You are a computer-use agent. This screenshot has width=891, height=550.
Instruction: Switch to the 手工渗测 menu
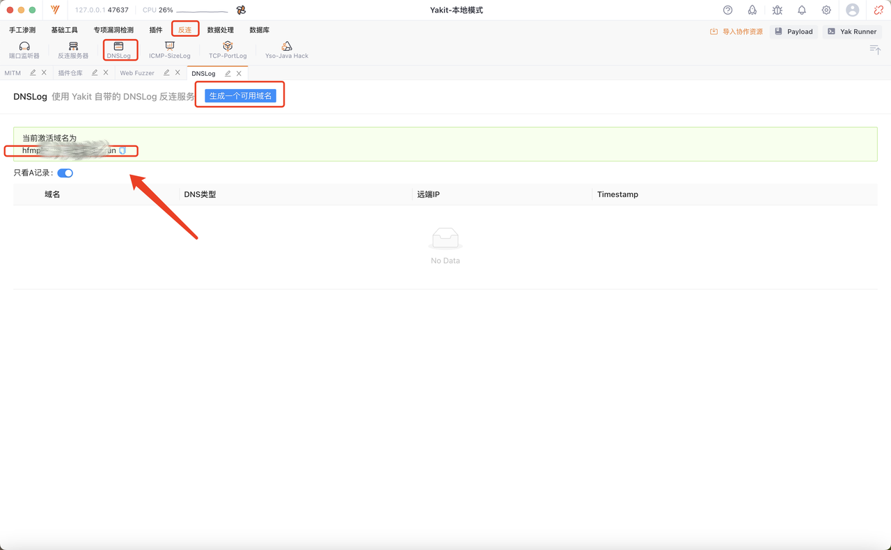point(22,30)
